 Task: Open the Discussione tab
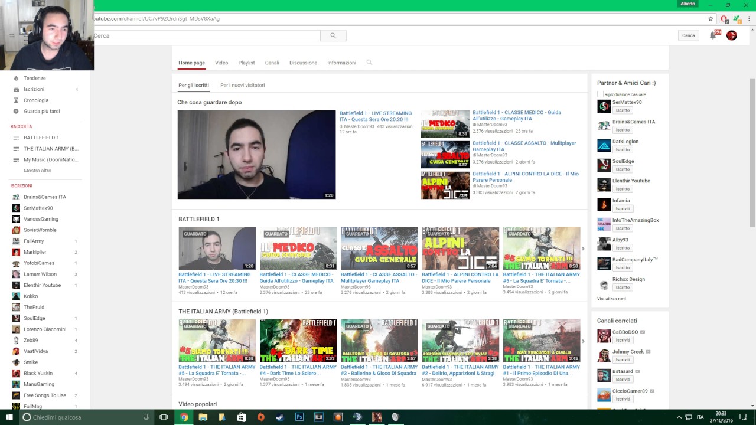coord(303,63)
